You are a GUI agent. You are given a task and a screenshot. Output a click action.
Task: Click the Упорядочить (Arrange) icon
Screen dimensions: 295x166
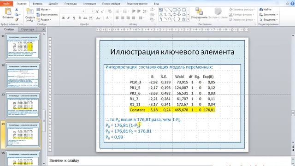199,11
